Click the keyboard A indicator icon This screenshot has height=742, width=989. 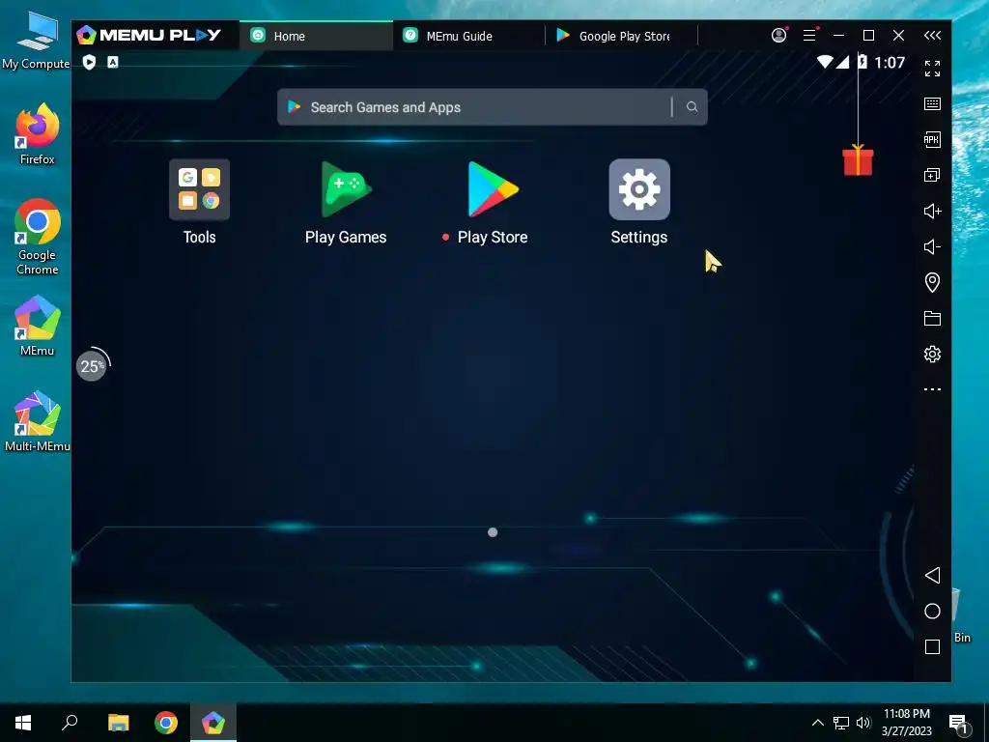[112, 62]
